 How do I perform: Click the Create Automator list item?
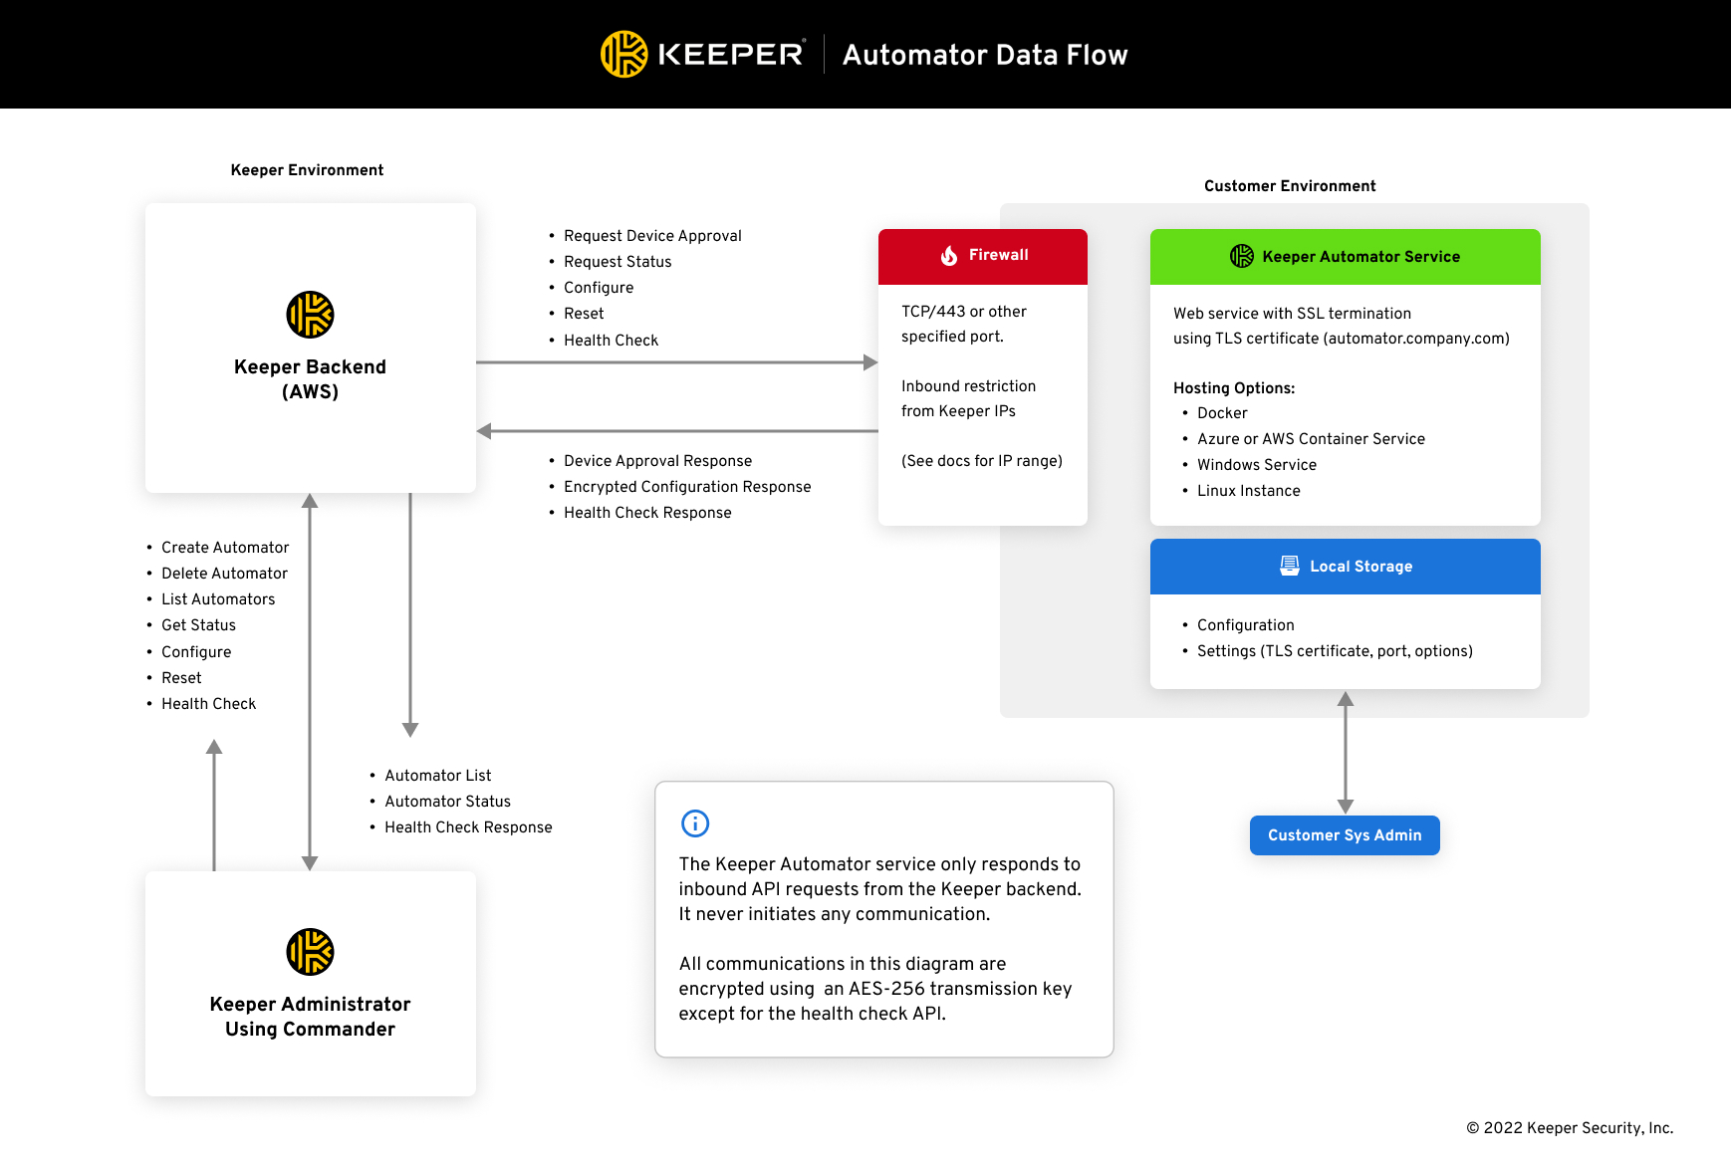[x=225, y=548]
